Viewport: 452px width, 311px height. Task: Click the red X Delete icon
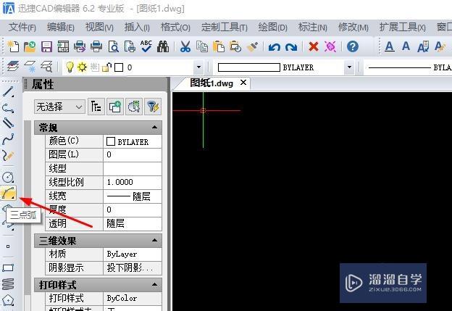314,46
